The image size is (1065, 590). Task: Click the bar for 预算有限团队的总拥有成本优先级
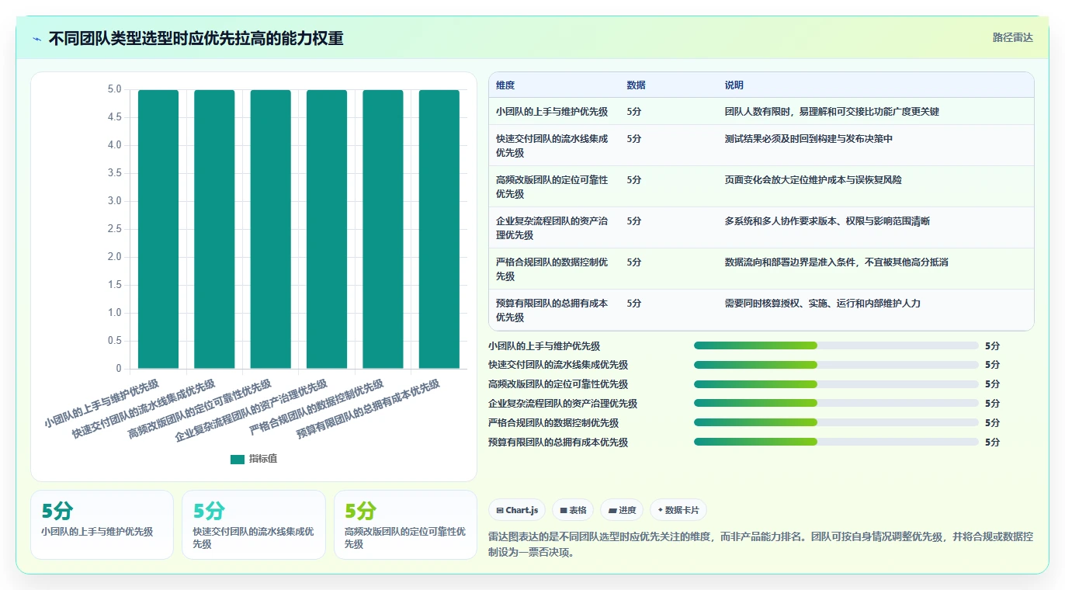pyautogui.click(x=439, y=229)
